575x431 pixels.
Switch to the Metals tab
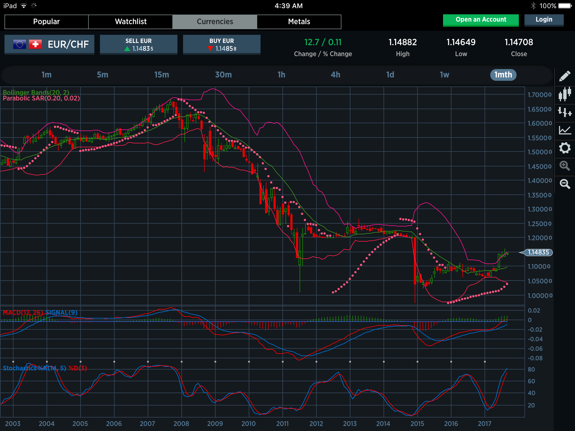click(299, 22)
